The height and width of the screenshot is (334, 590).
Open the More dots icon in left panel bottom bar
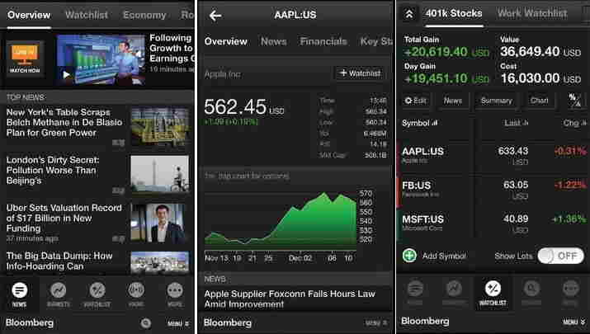click(175, 291)
